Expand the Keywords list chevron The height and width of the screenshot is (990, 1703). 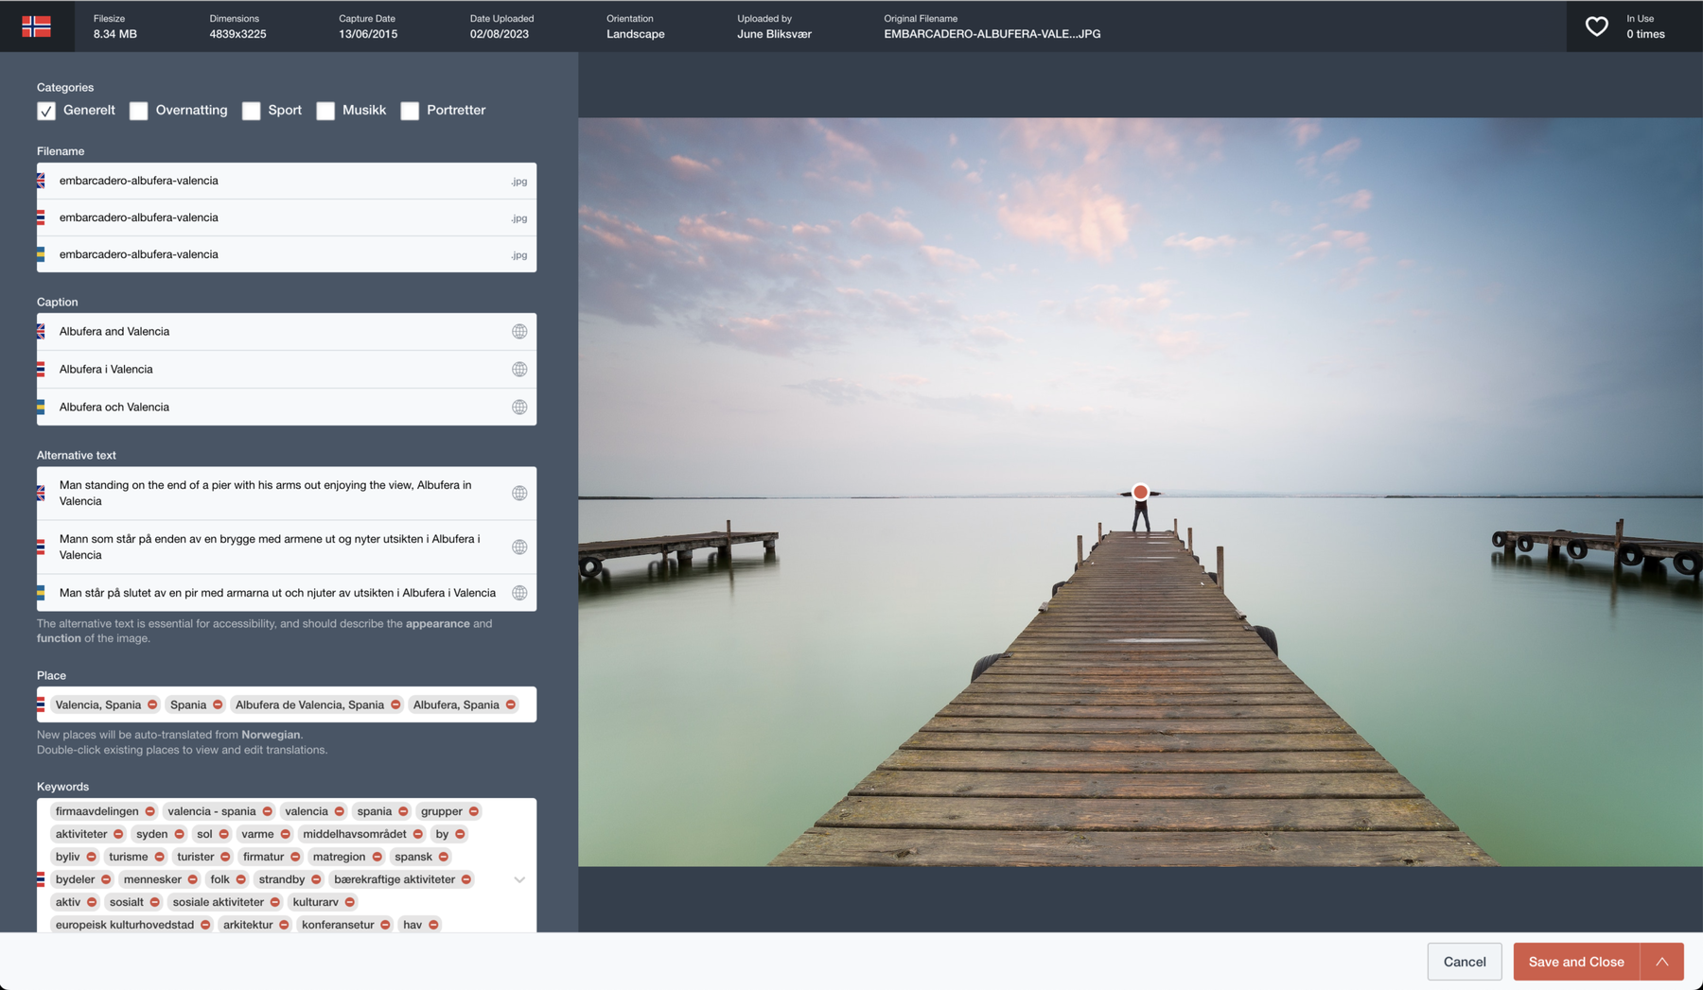point(519,880)
